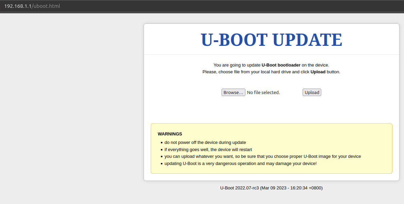Click the bold "U-Boot bootloader" text

[x=281, y=65]
